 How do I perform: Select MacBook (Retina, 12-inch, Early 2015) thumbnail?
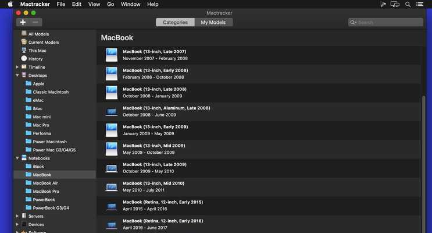click(x=112, y=206)
